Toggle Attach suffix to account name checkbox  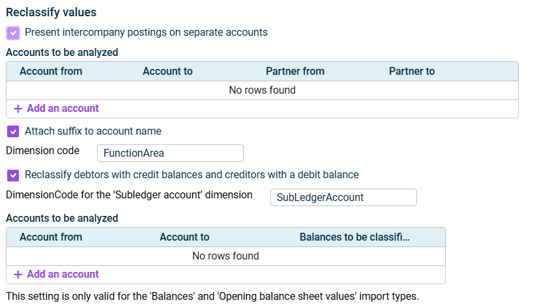pos(13,131)
